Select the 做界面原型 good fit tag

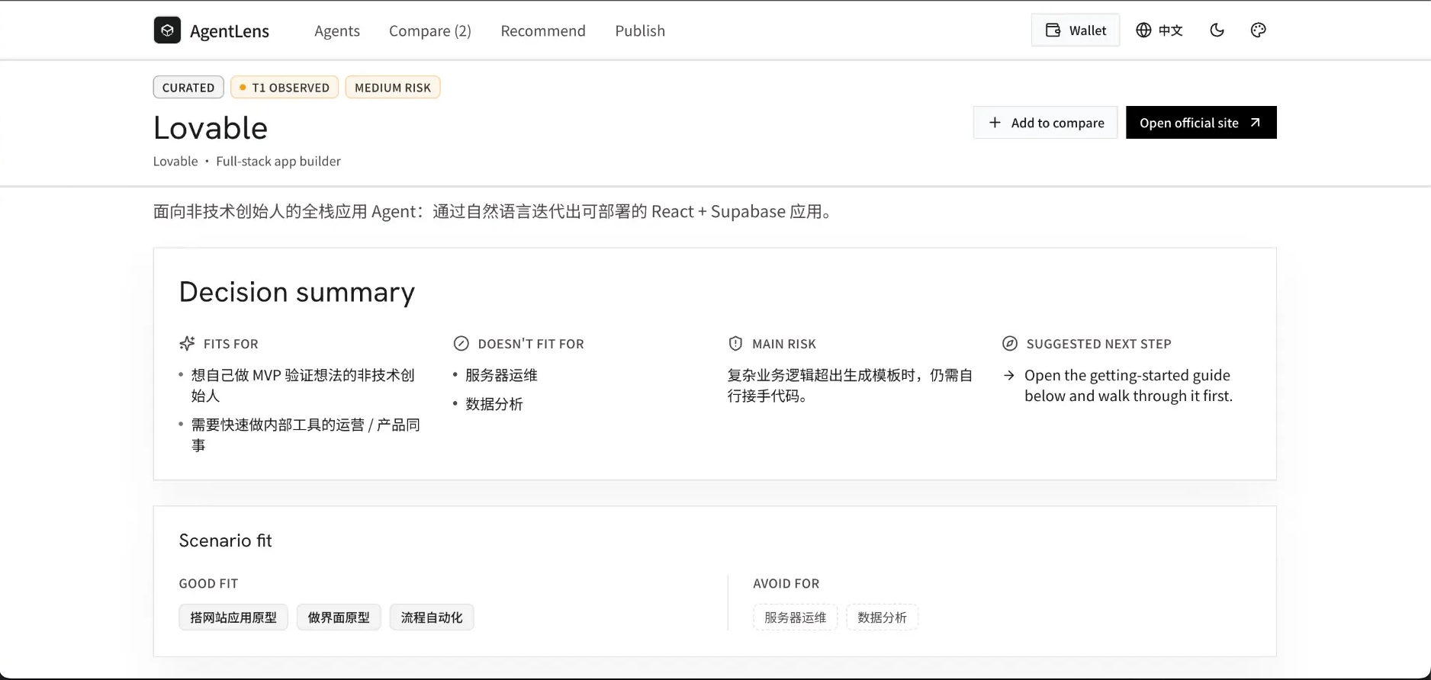point(339,617)
